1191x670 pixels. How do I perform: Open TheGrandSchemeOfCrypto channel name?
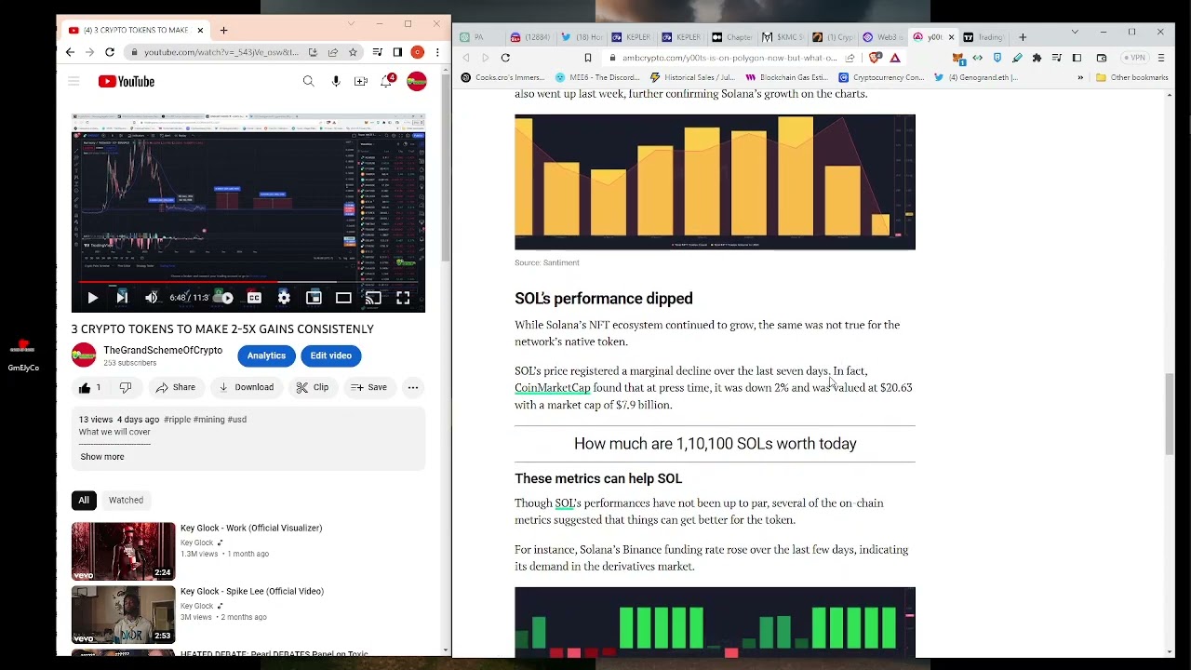[x=163, y=351]
